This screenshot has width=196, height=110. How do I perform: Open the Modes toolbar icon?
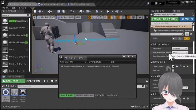[x=49, y=12]
